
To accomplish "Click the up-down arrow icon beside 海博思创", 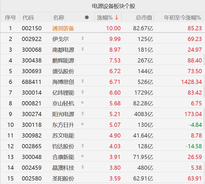I will point(82,81).
